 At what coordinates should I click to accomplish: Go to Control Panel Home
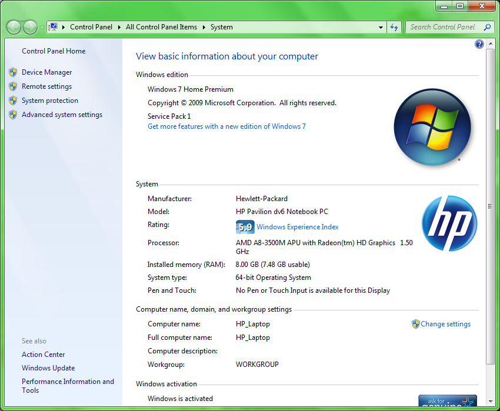54,51
